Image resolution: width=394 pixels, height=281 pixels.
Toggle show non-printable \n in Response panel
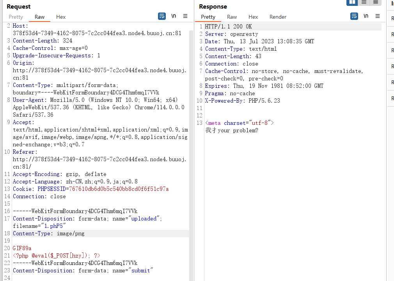(366, 16)
